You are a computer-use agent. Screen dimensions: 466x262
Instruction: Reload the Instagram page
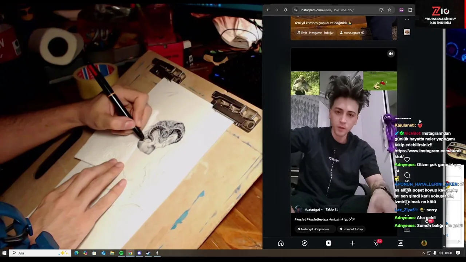[x=285, y=10]
